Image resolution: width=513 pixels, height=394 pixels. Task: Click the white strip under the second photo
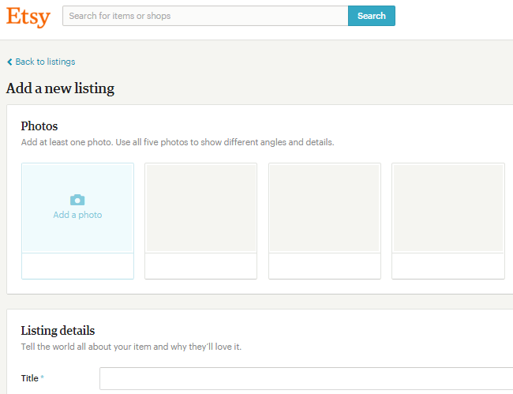[x=200, y=266]
